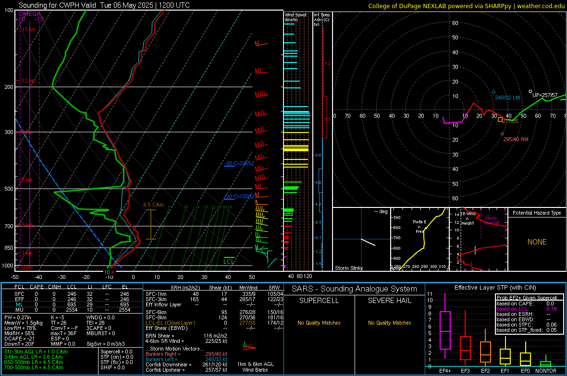
Task: Click the sounding title for CWPH
Action: 104,5
